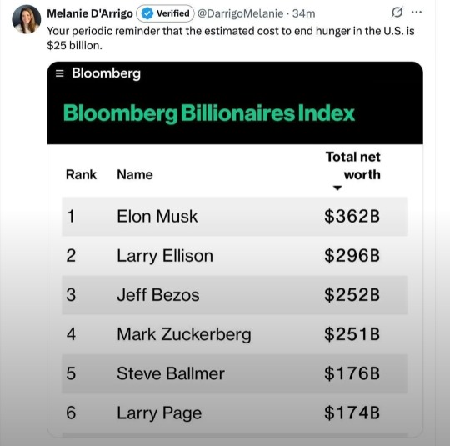450x446 pixels.
Task: Click the Name column header
Action: coord(135,174)
